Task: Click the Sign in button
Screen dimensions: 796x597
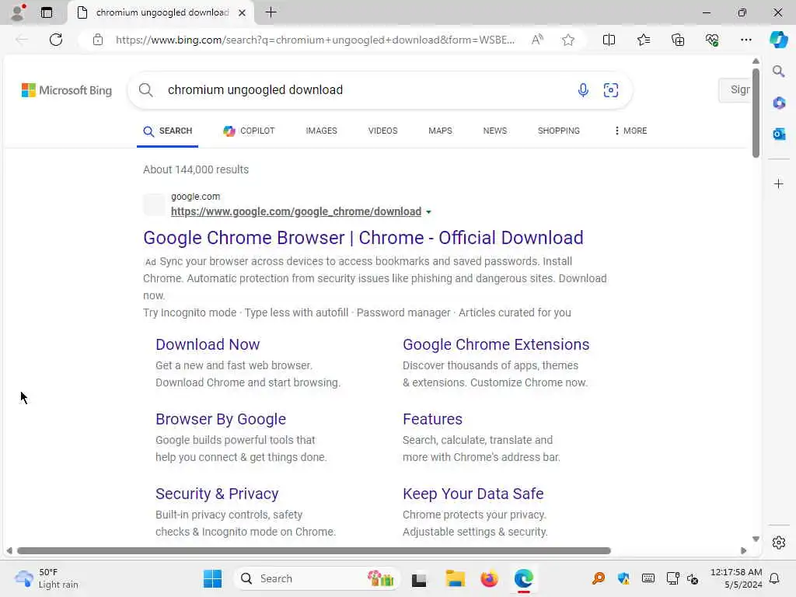Action: point(735,90)
